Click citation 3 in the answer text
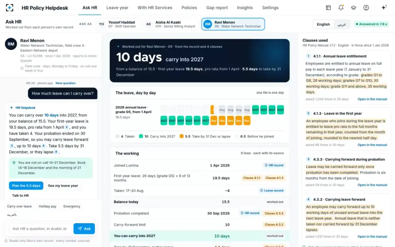395x247 pixels. 12,146
